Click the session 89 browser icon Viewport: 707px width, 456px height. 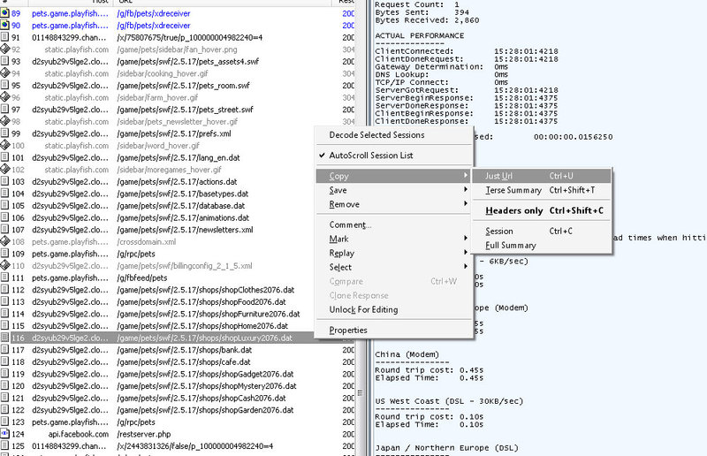(x=5, y=13)
